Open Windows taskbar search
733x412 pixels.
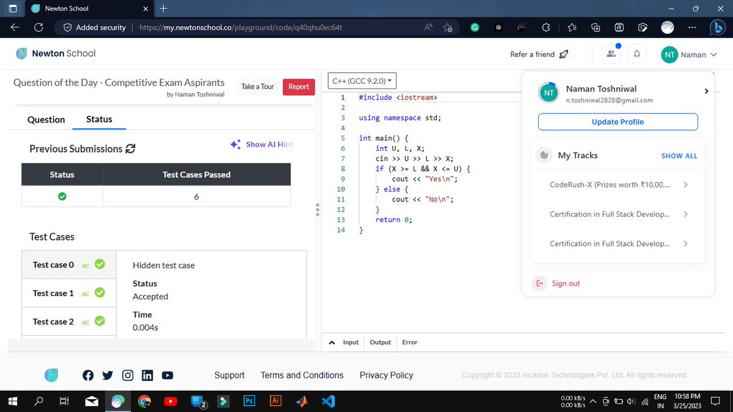pos(38,401)
